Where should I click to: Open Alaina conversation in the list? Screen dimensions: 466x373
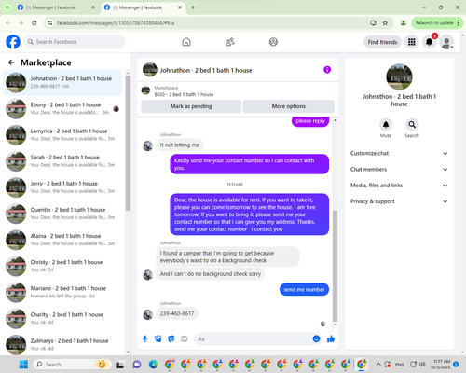(62, 240)
